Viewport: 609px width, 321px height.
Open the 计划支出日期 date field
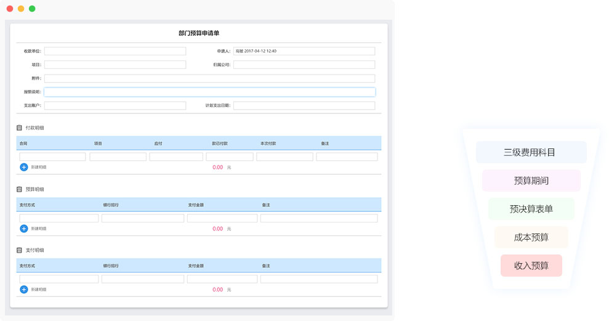(304, 105)
